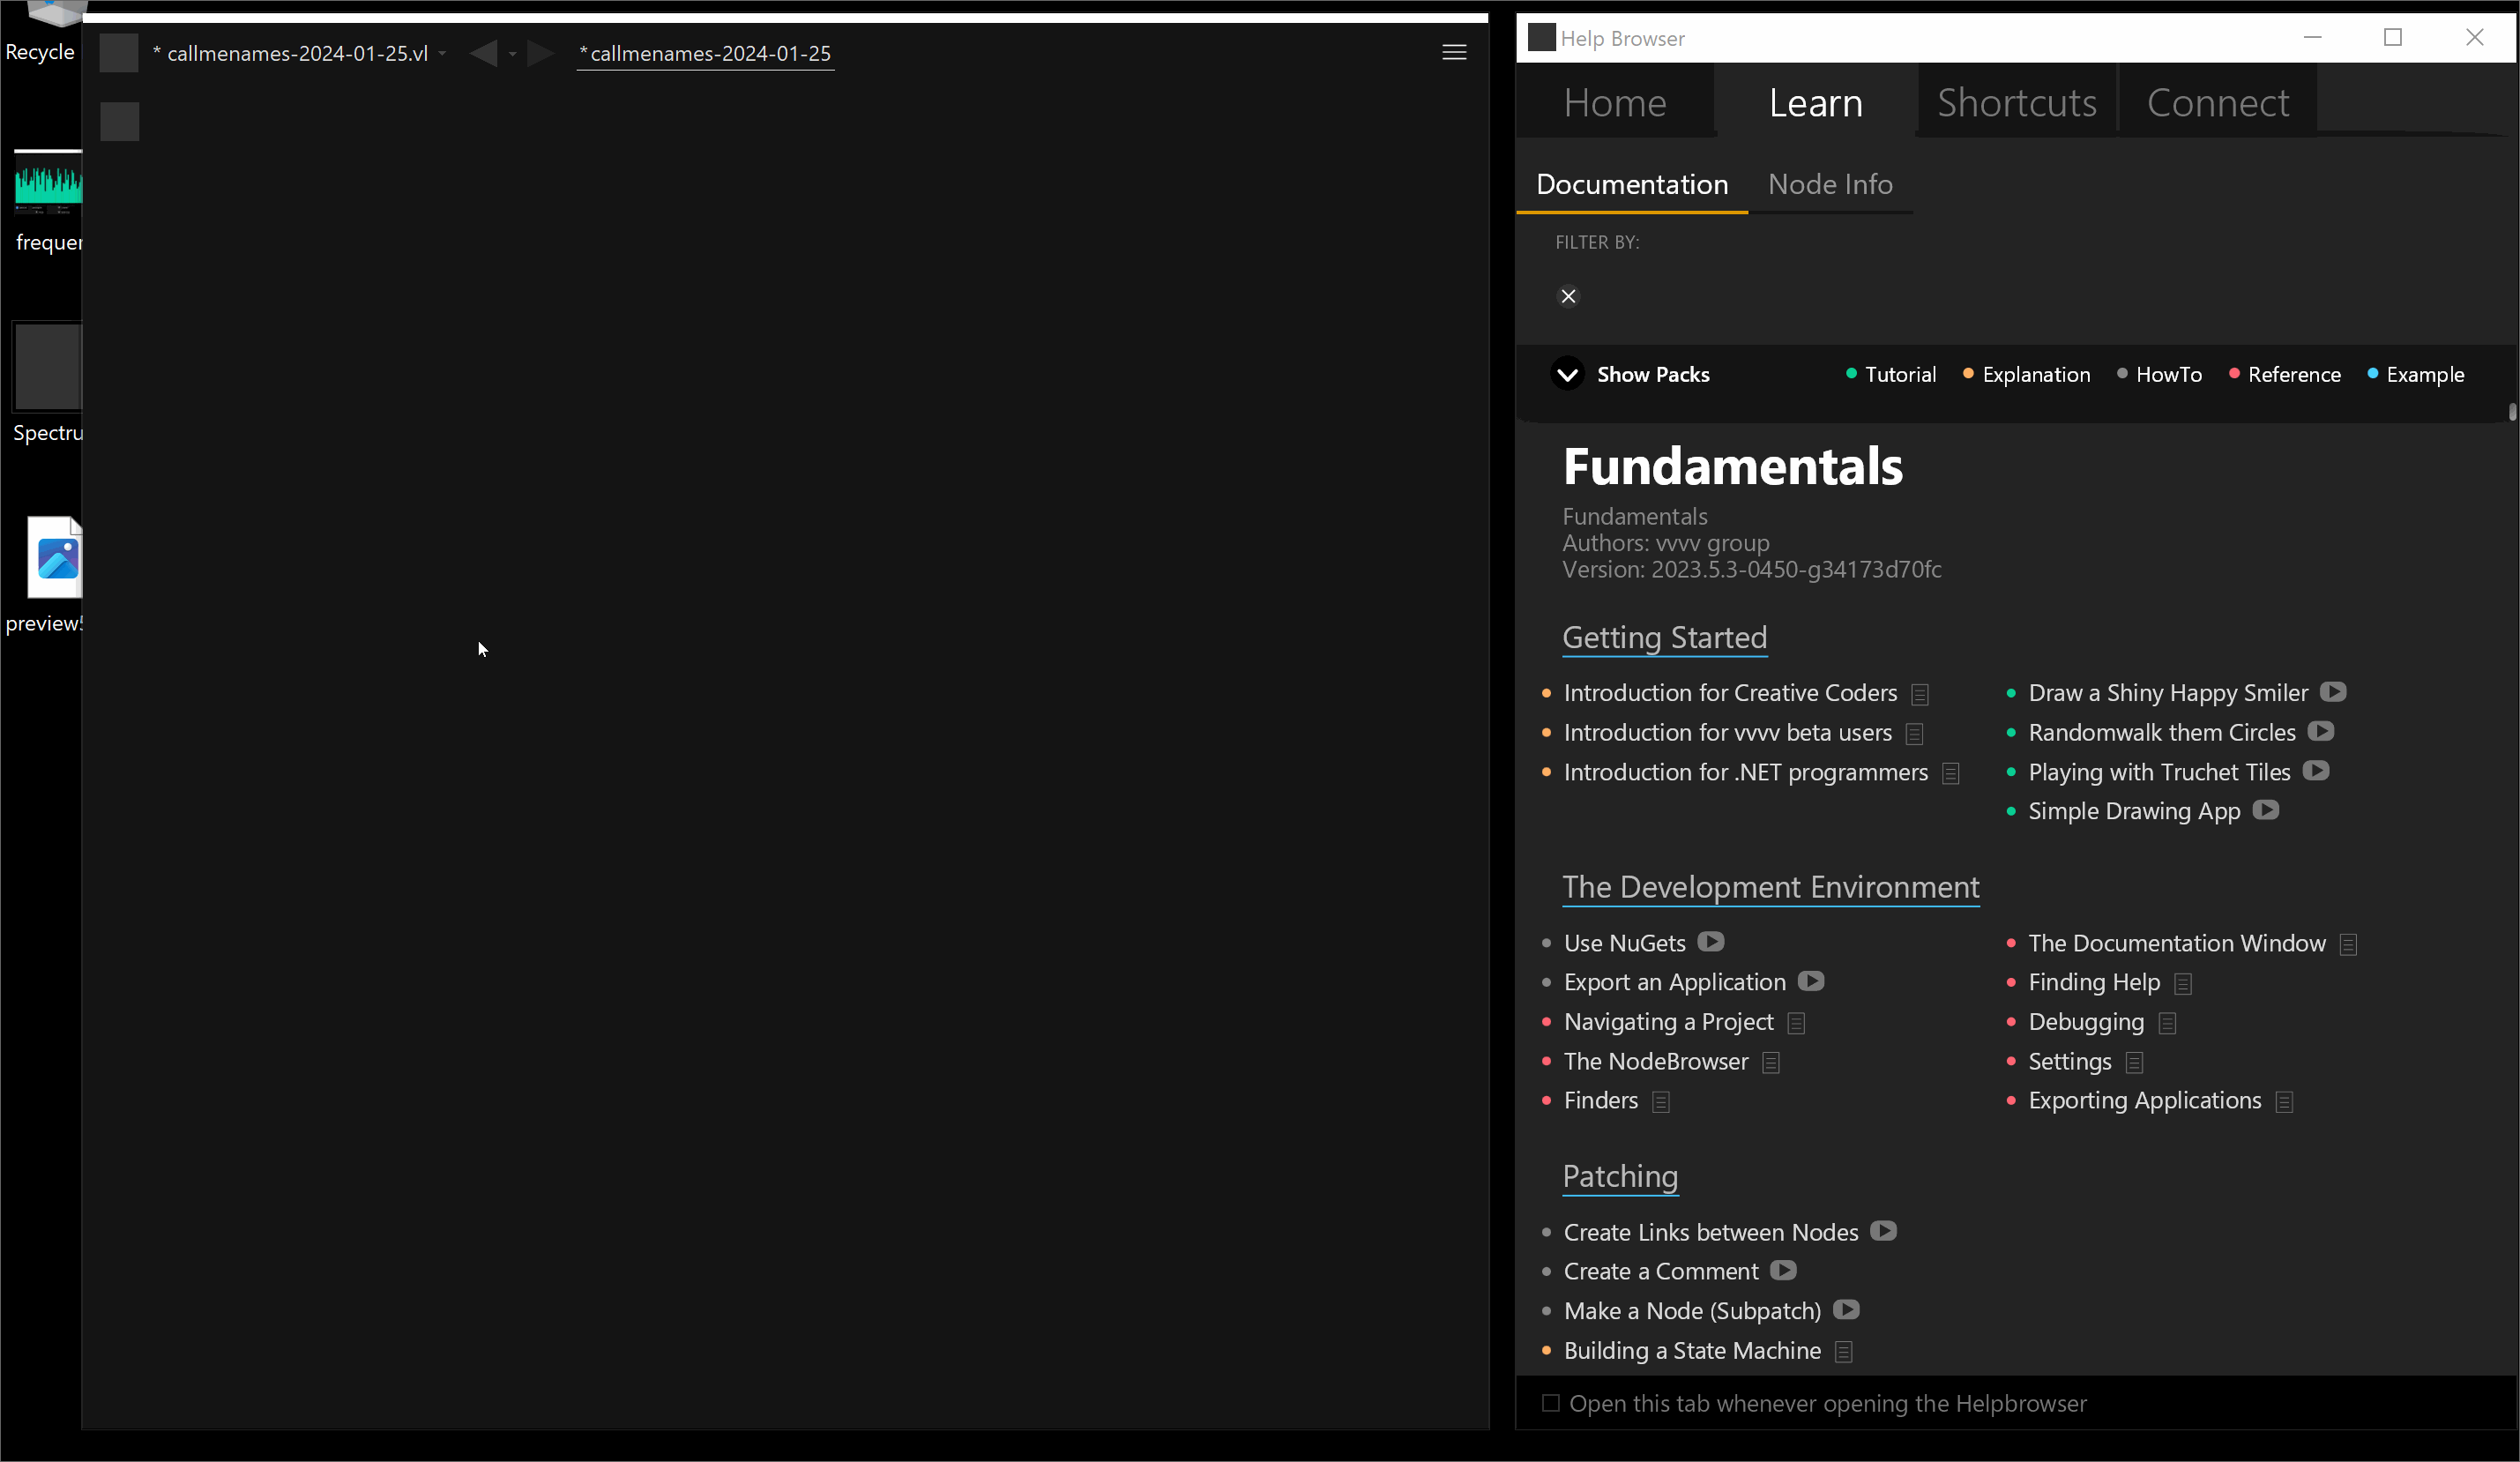Viewport: 2520px width, 1462px height.
Task: Toggle the Reference filter
Action: tap(2284, 374)
